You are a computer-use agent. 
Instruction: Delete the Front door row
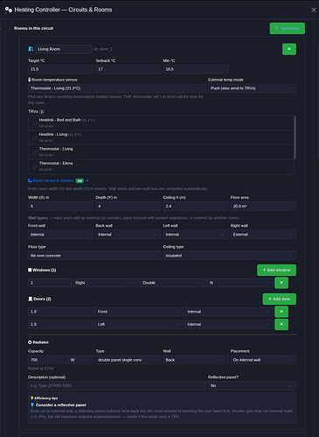pos(281,312)
